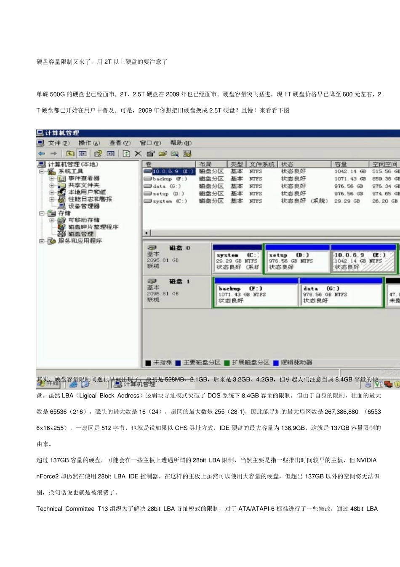
Task: Expand the 事件查看器 tree node
Action: point(52,178)
